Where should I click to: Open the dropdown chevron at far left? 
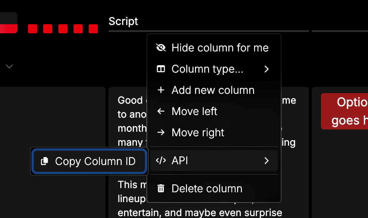click(9, 67)
